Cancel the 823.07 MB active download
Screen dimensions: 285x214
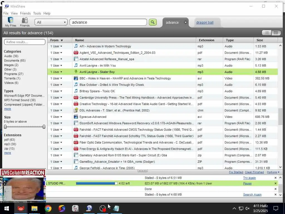(x=275, y=183)
